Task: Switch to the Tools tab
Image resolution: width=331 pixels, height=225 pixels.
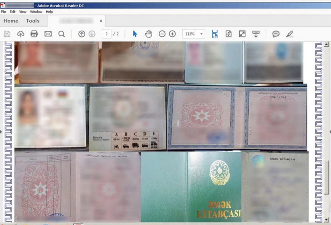Action: click(x=33, y=21)
